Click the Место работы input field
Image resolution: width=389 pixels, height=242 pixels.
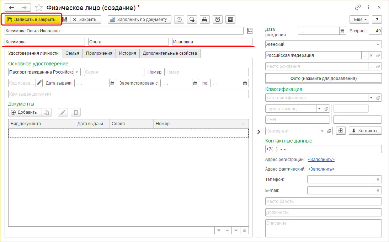click(323, 201)
